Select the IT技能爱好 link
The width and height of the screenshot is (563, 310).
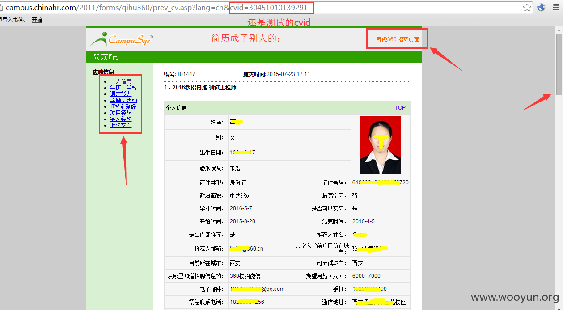click(x=123, y=106)
